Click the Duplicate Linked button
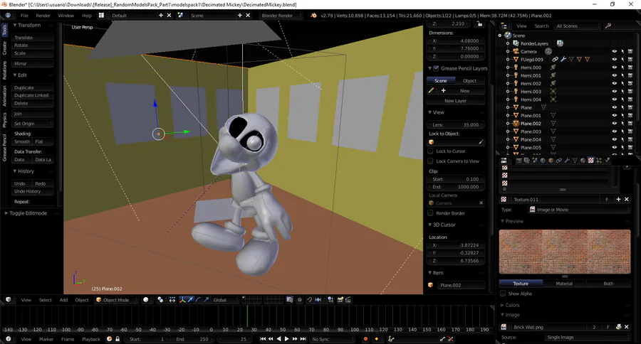The image size is (641, 344). coord(33,95)
